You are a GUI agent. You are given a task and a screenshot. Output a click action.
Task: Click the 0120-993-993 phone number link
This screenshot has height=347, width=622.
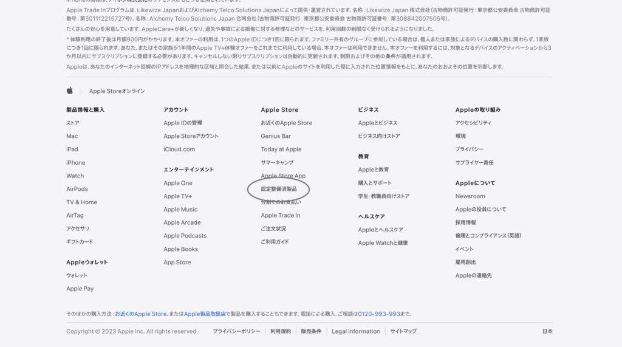pyautogui.click(x=379, y=314)
